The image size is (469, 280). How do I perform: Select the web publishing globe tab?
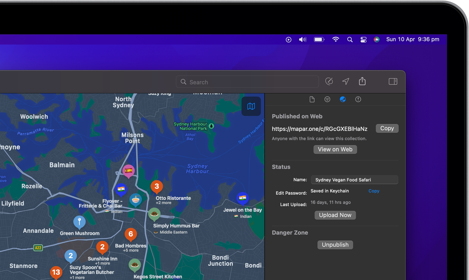click(343, 99)
